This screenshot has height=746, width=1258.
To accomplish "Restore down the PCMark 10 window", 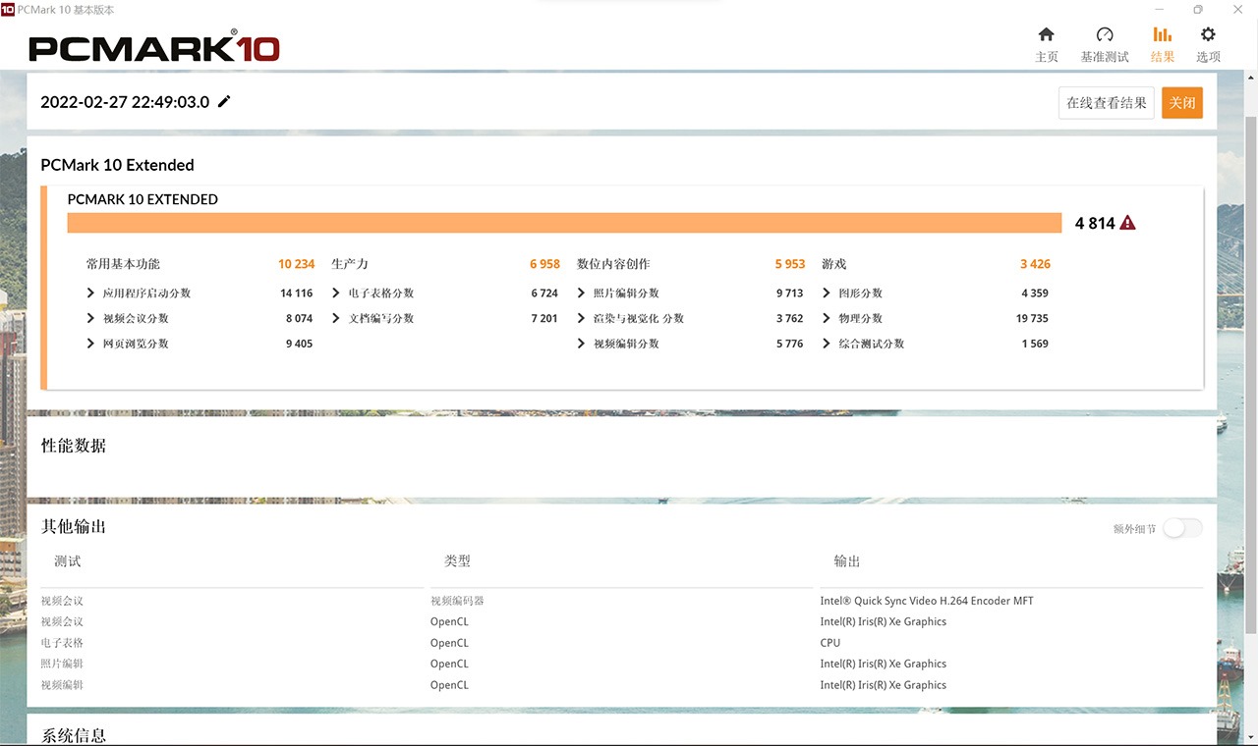I will point(1197,9).
